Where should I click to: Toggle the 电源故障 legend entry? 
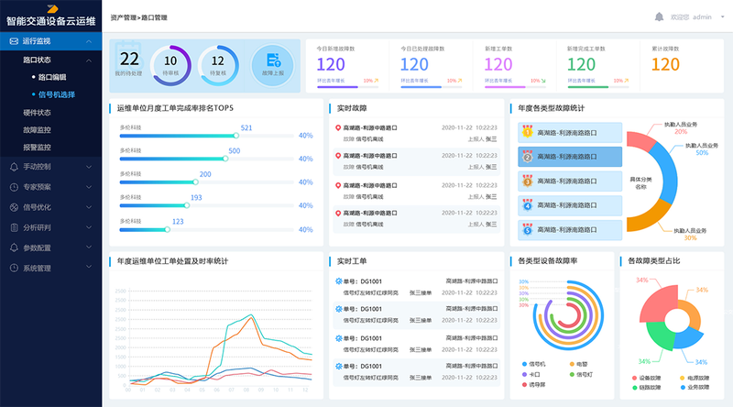pyautogui.click(x=690, y=377)
